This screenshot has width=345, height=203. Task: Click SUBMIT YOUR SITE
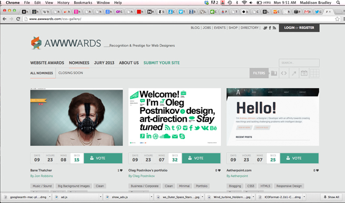click(x=161, y=63)
